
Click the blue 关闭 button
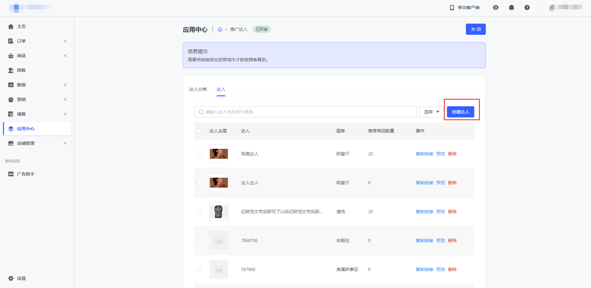pos(476,29)
